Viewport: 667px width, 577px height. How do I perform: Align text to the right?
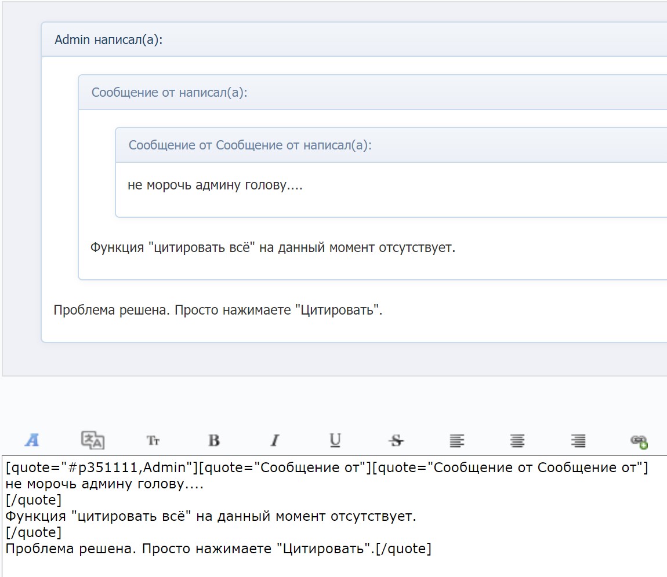[578, 441]
